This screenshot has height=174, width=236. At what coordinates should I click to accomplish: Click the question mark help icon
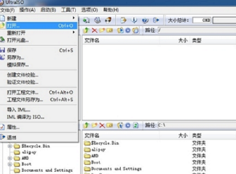pos(145,20)
